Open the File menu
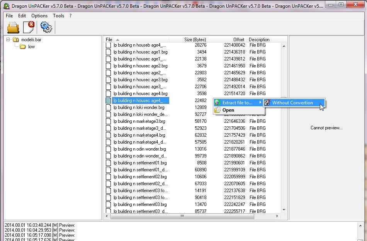Viewport: 367px width, 241px height. [x=9, y=16]
